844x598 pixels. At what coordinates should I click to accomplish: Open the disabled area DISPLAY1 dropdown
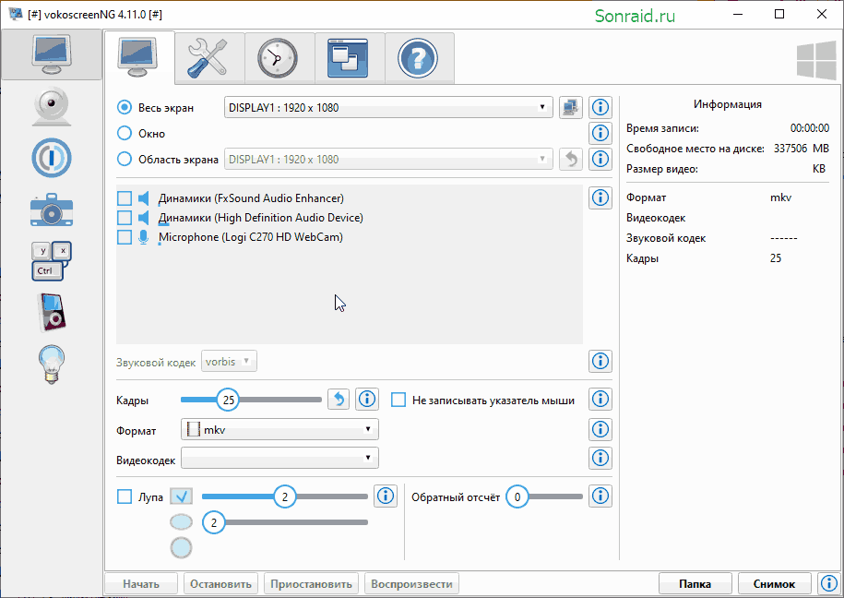point(388,159)
